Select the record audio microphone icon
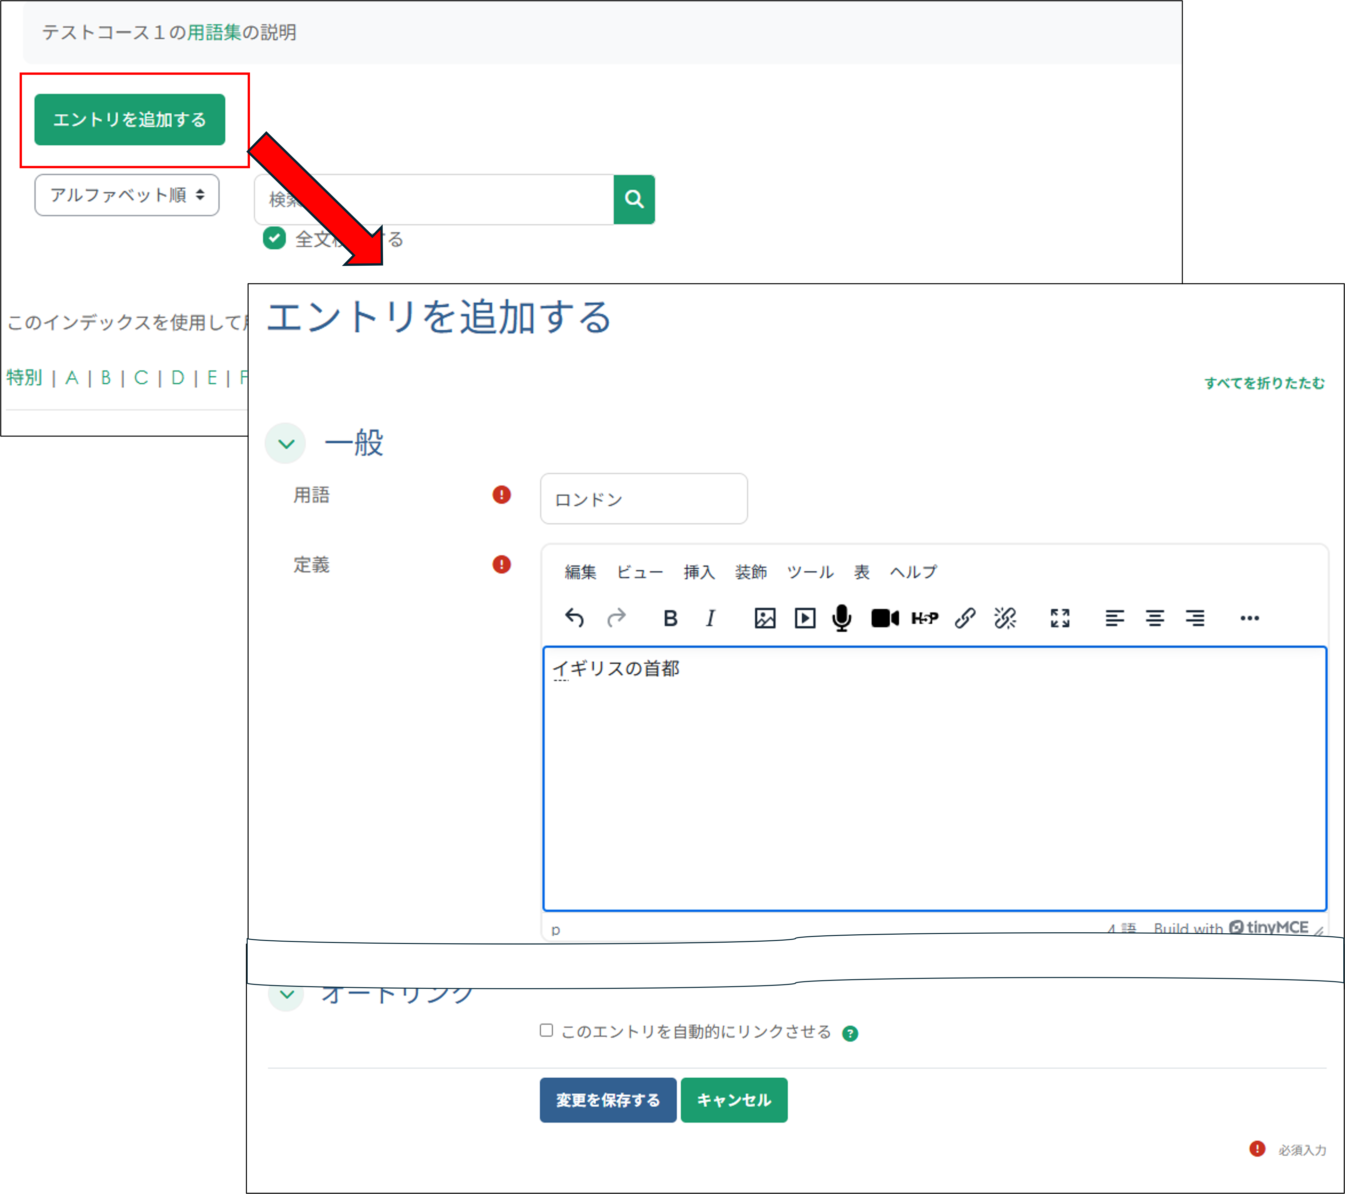Image resolution: width=1345 pixels, height=1194 pixels. tap(842, 617)
